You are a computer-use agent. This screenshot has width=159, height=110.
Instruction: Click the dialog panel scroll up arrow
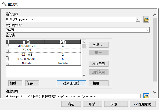coord(155,15)
